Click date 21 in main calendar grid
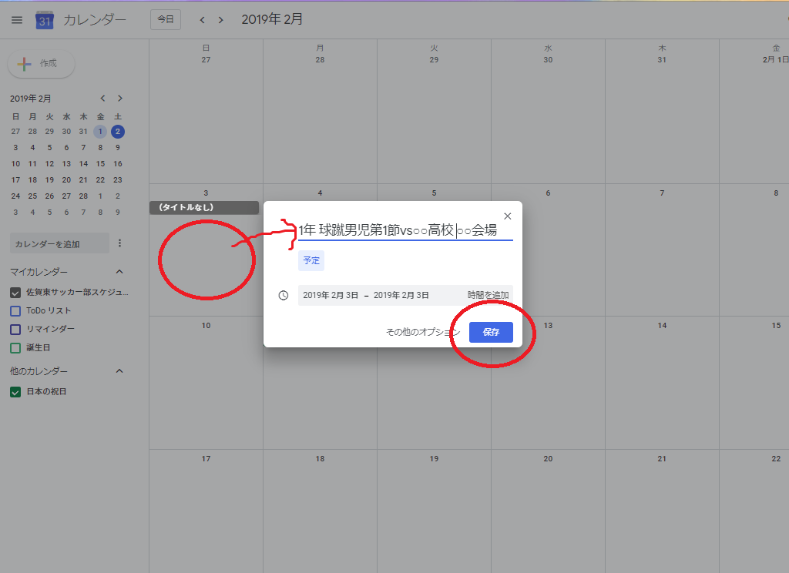The width and height of the screenshot is (789, 573). pyautogui.click(x=662, y=459)
